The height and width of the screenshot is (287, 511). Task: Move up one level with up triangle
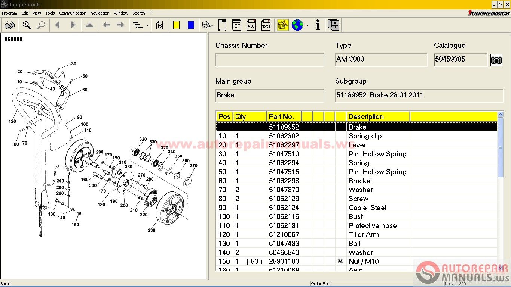point(89,25)
